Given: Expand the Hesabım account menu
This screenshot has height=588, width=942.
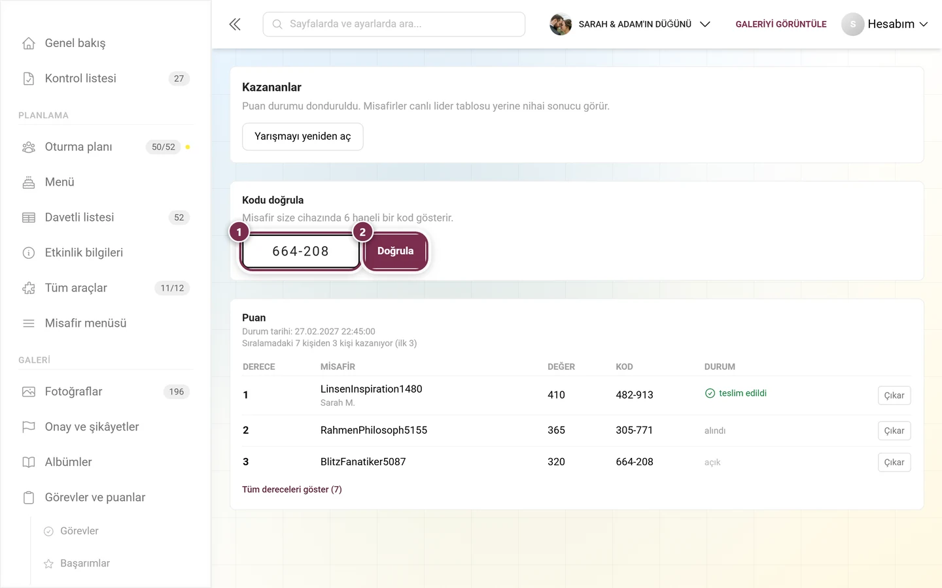Looking at the screenshot, I should tap(885, 24).
